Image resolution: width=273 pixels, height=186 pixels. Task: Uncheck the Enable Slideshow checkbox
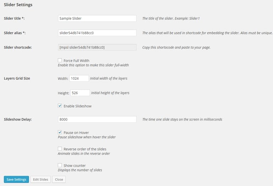[60, 106]
